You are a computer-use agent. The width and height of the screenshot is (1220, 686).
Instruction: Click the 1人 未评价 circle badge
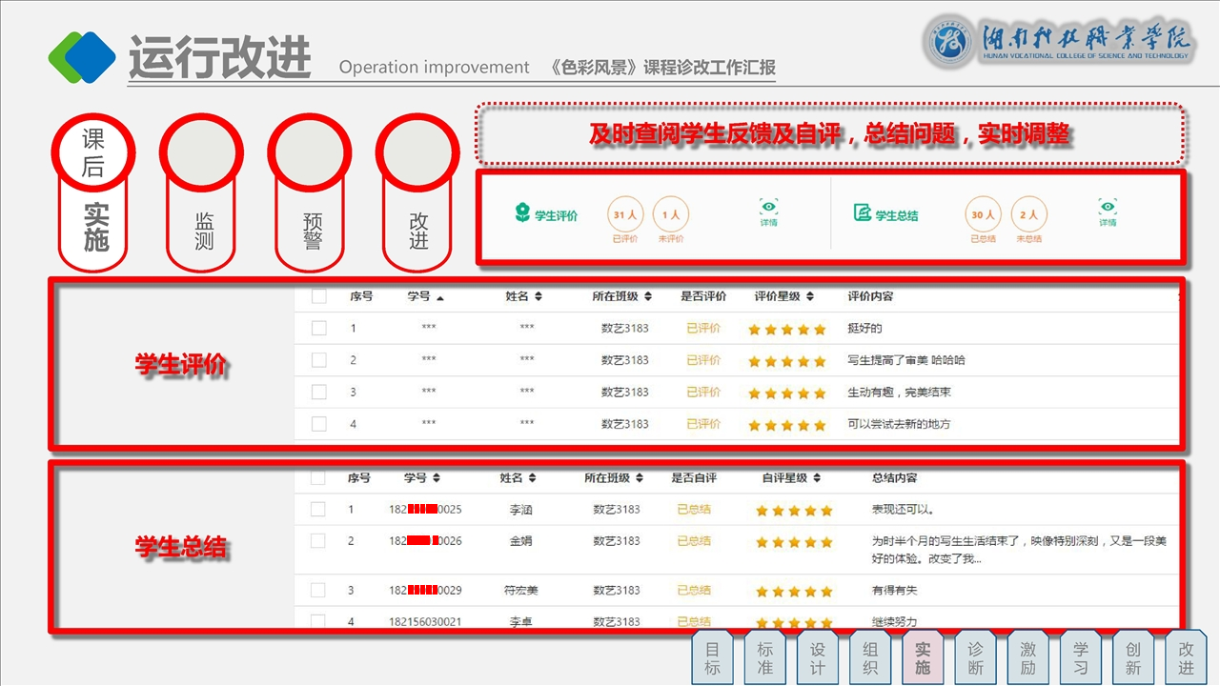tap(671, 215)
